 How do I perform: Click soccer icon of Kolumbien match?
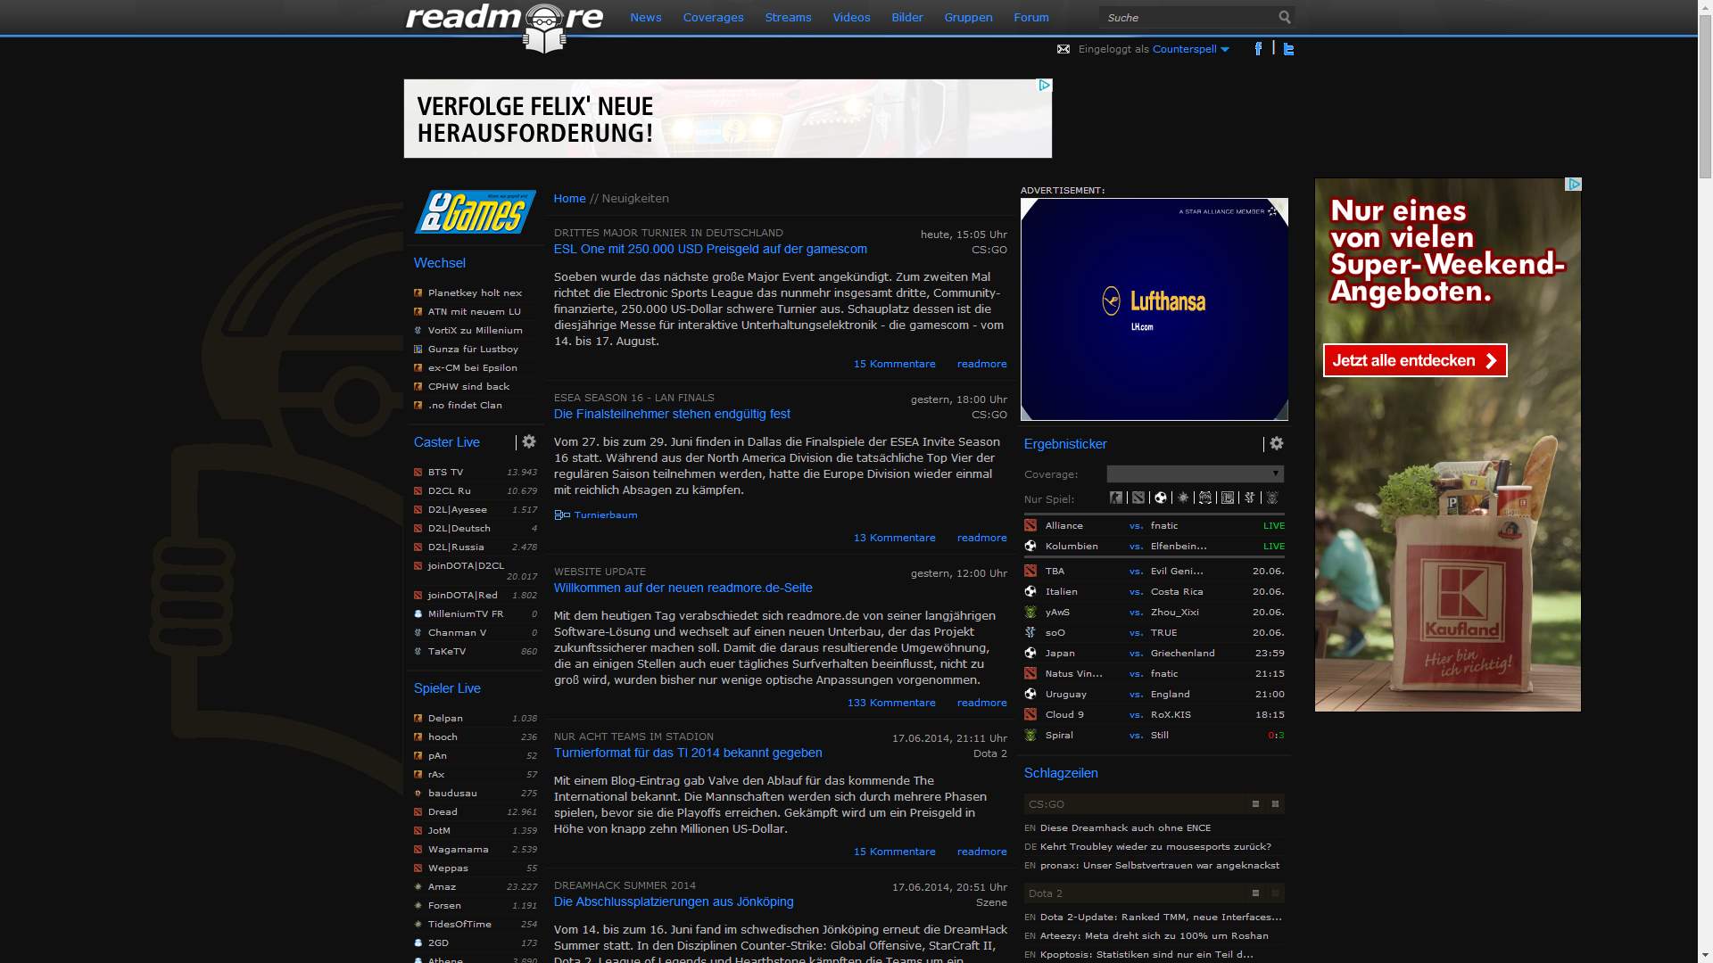click(x=1030, y=546)
